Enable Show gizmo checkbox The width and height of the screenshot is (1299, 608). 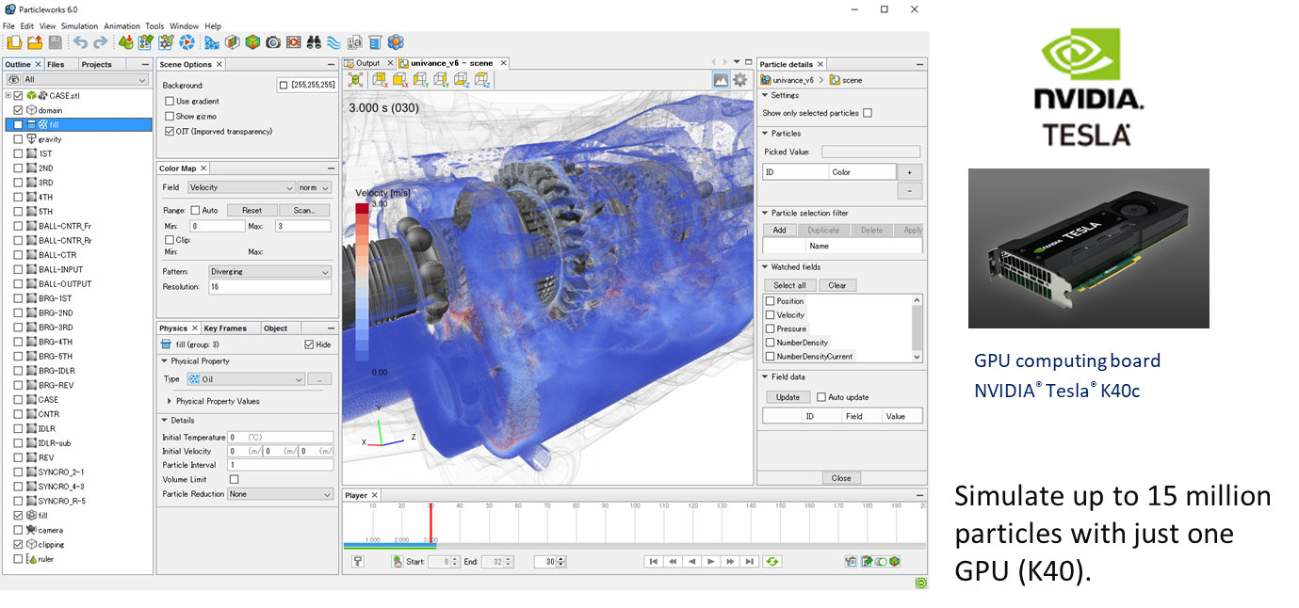tap(170, 116)
